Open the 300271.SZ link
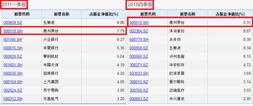 click(139, 65)
